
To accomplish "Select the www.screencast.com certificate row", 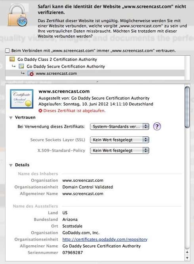I will pos(95,74).
